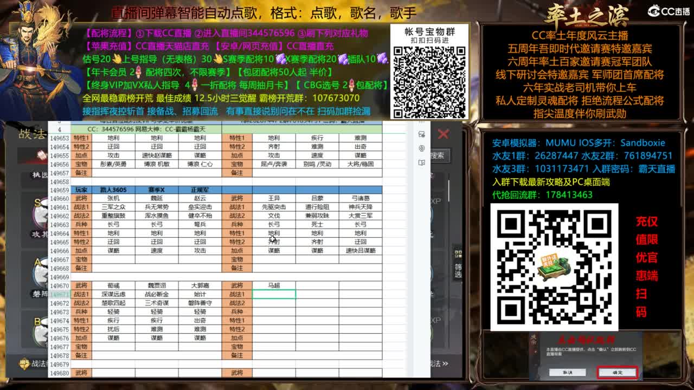Open the 筛选 filter on the spreadsheet panel
Image resolution: width=694 pixels, height=390 pixels.
[457, 268]
